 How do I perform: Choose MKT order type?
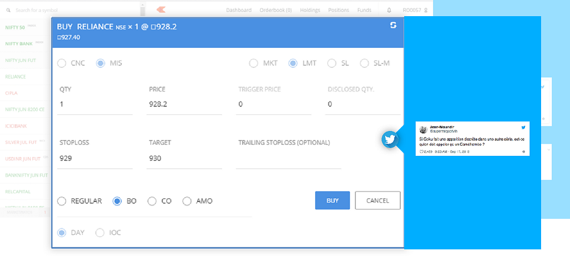point(253,63)
